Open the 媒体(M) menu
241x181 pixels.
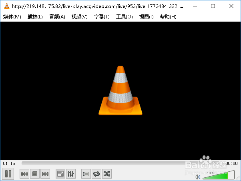pos(12,16)
